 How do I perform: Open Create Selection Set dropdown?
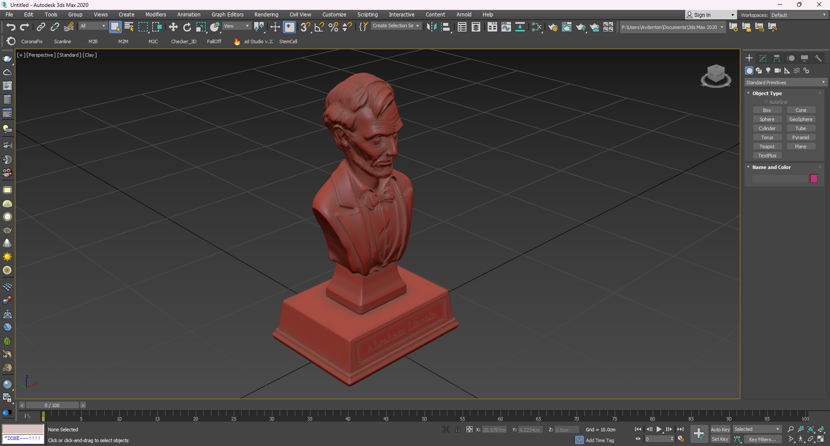click(396, 26)
